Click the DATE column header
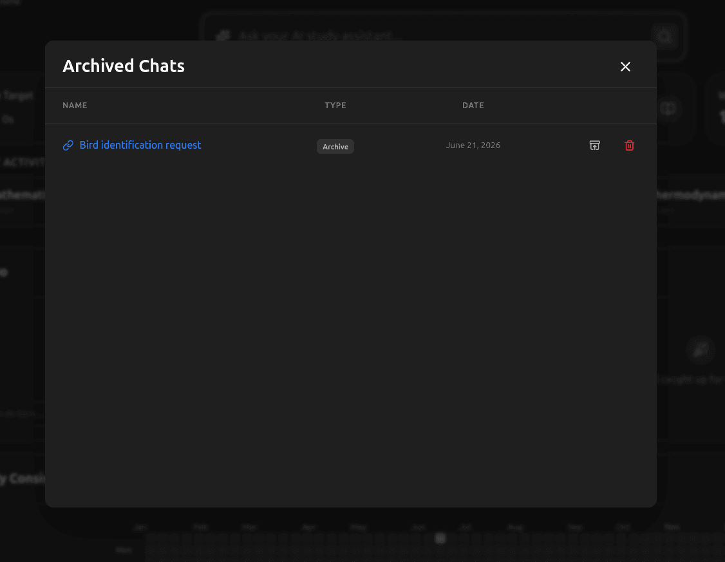 pyautogui.click(x=473, y=106)
